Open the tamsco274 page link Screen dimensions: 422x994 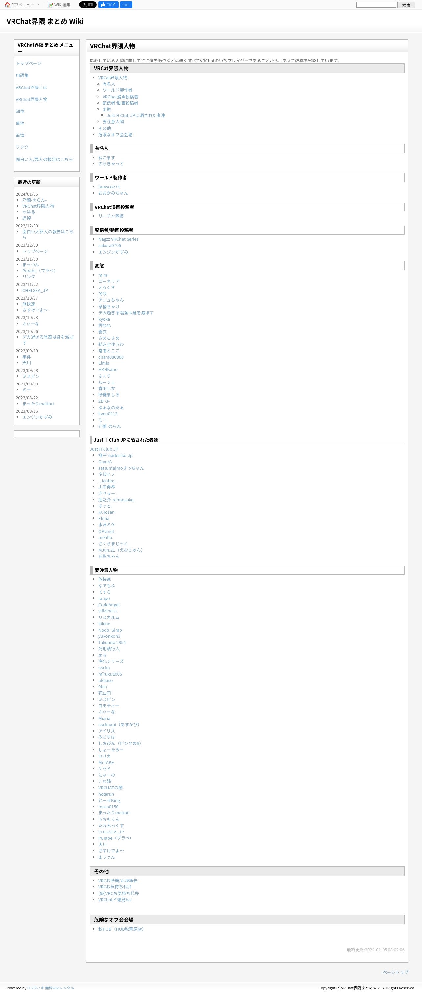(109, 187)
